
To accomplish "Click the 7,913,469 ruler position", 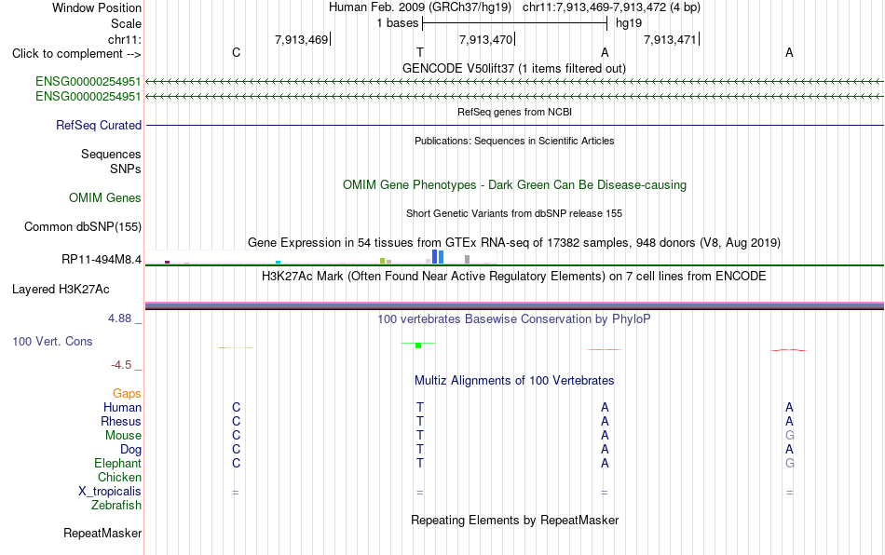I will (301, 39).
